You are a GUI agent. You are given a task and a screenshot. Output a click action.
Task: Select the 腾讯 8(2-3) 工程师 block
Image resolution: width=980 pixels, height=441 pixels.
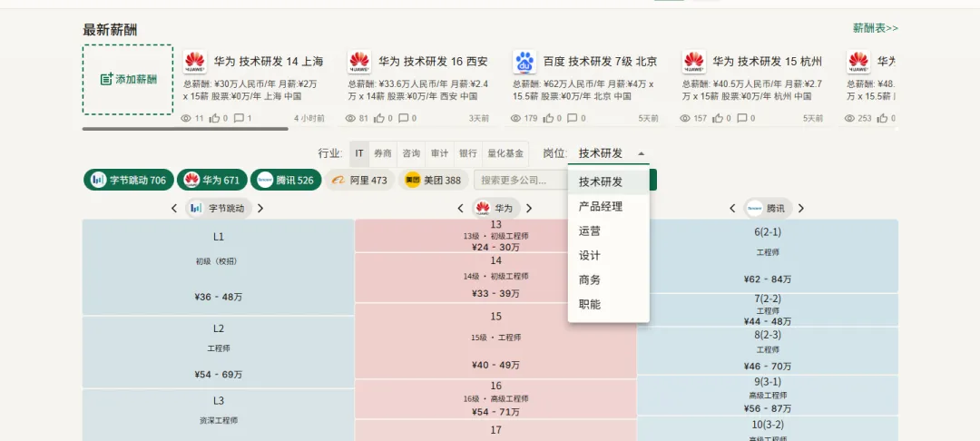point(768,350)
